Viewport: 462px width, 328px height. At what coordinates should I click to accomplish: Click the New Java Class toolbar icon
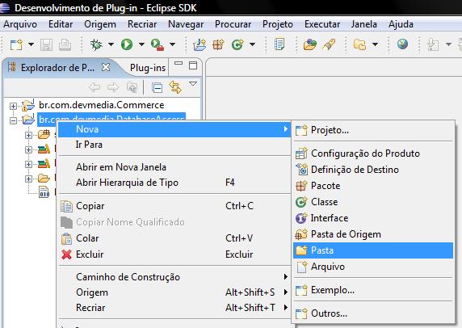(237, 44)
